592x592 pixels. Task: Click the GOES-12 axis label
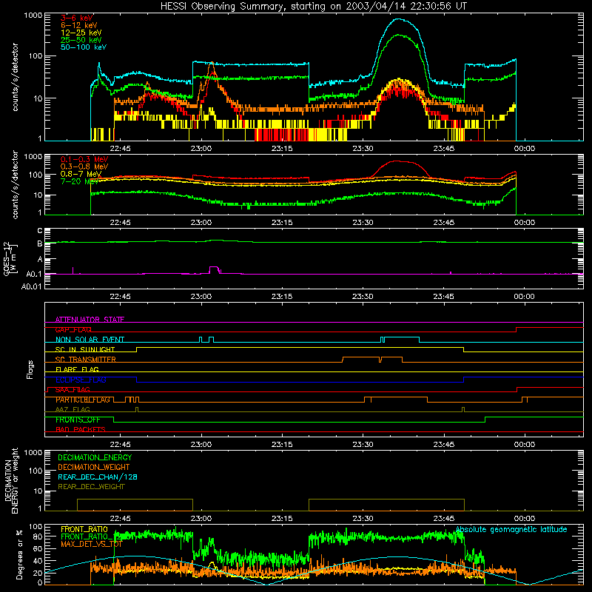pos(10,258)
